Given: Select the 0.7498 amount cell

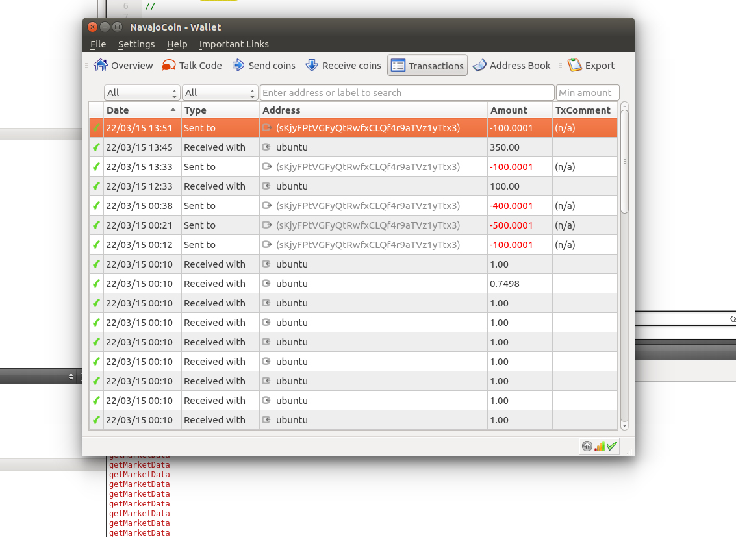Looking at the screenshot, I should point(520,283).
